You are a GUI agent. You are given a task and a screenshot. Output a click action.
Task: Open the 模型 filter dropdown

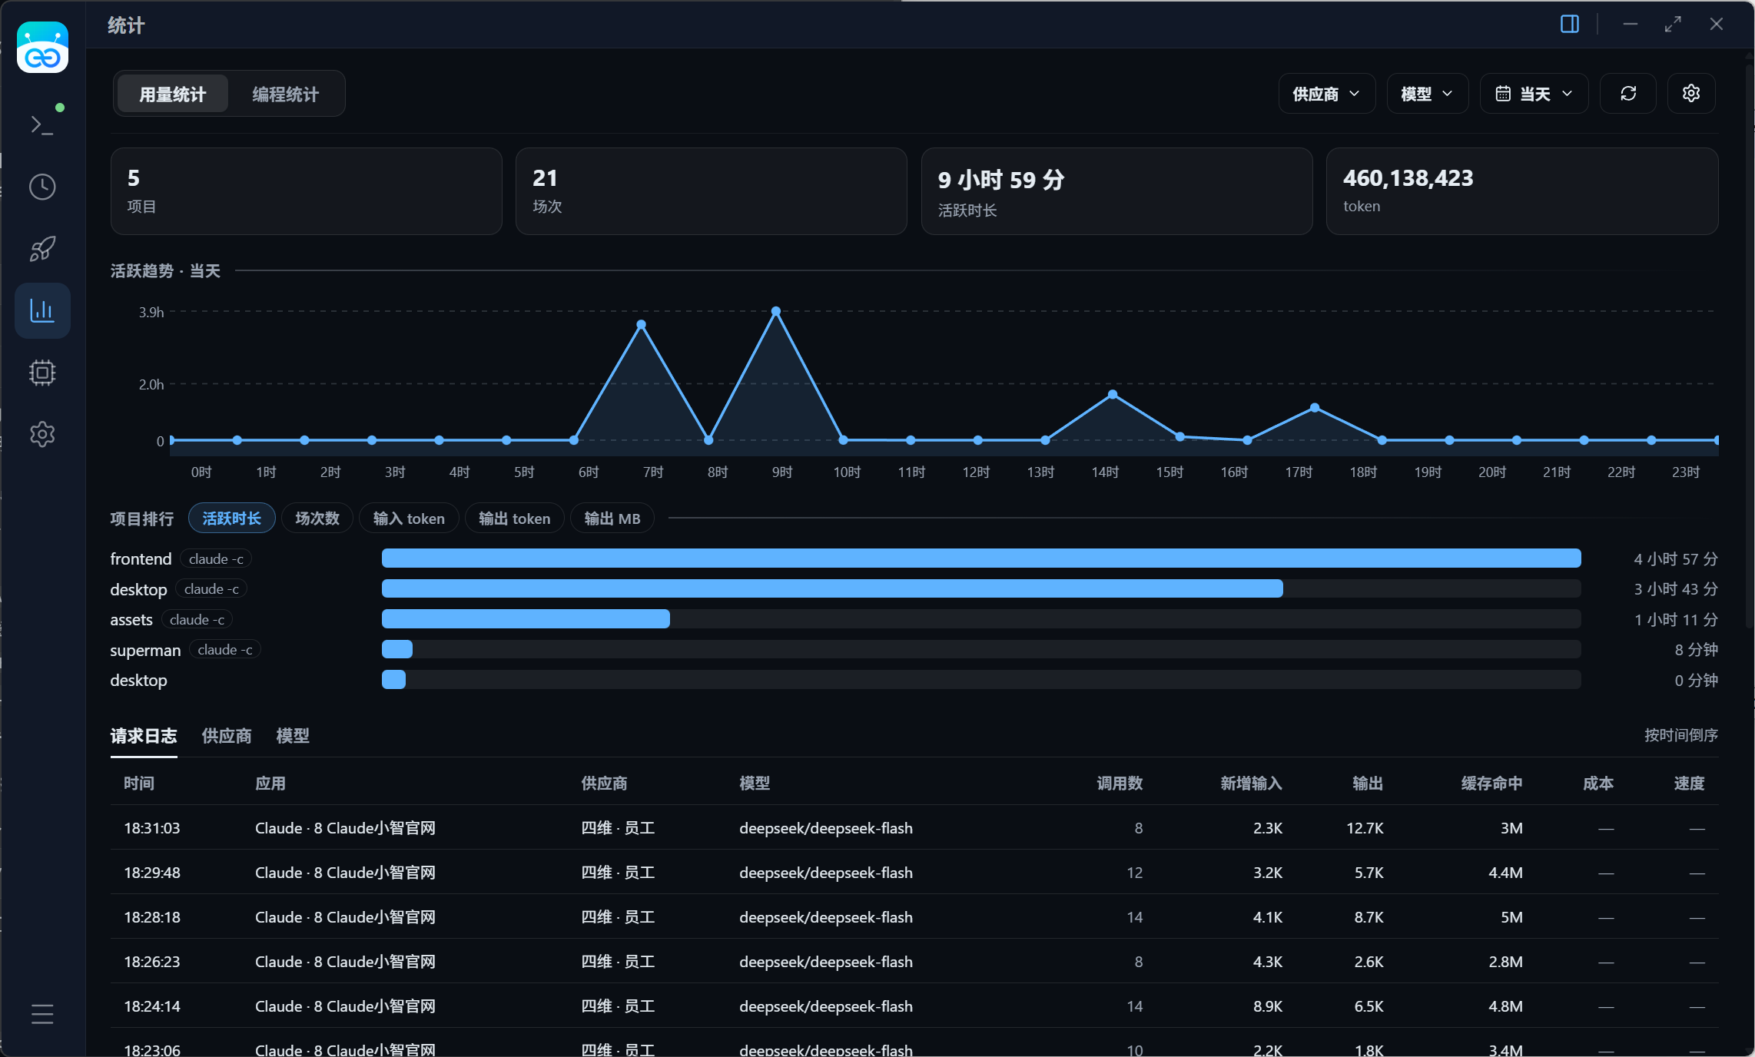pos(1428,94)
